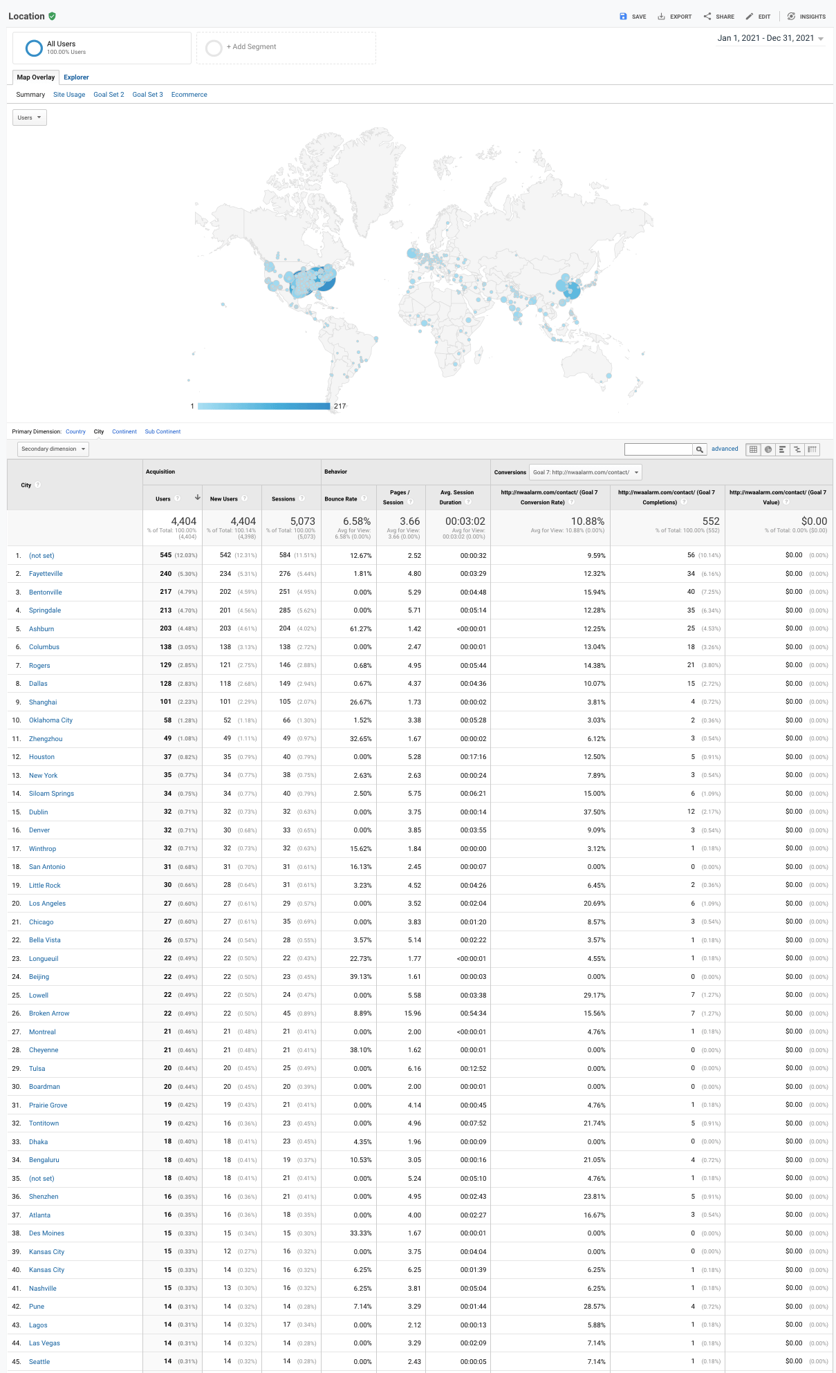Open Seattle city row link
The height and width of the screenshot is (1373, 836).
(x=39, y=1362)
